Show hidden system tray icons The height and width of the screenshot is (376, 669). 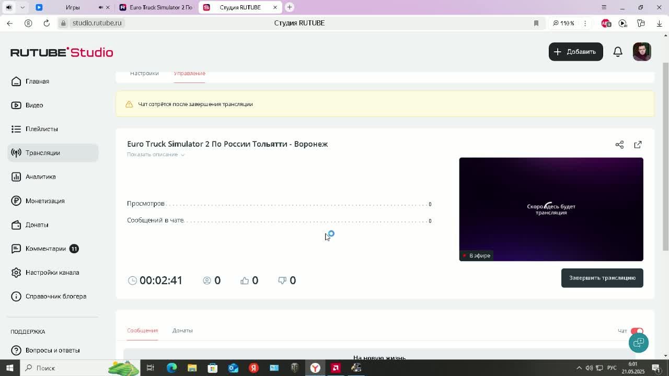(x=579, y=368)
